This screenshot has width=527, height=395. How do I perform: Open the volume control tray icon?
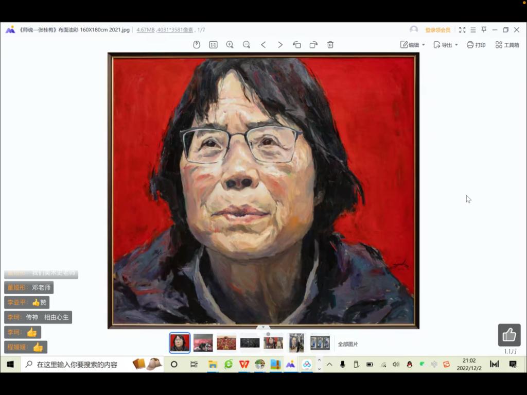396,365
